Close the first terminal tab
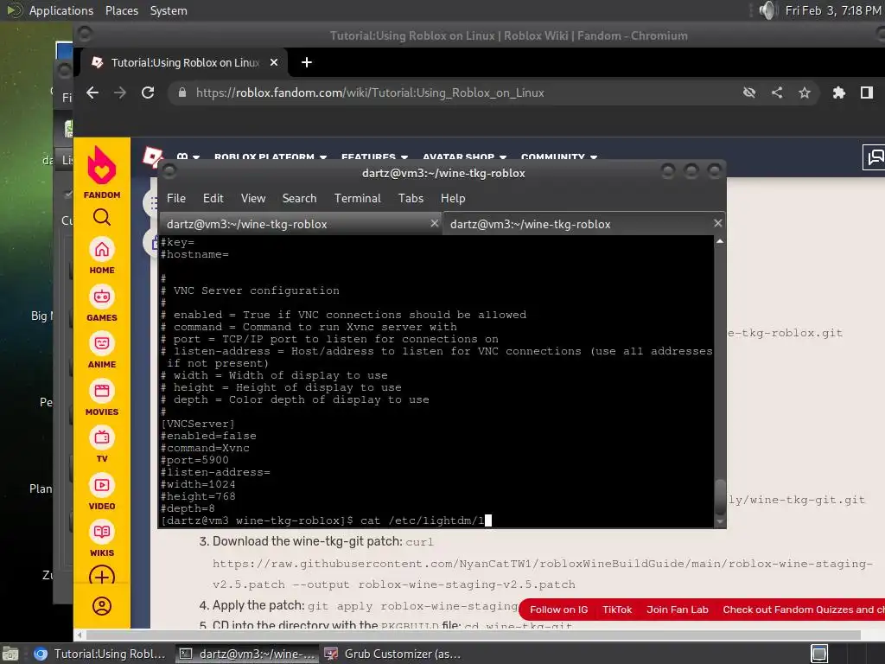Image resolution: width=885 pixels, height=664 pixels. click(435, 224)
